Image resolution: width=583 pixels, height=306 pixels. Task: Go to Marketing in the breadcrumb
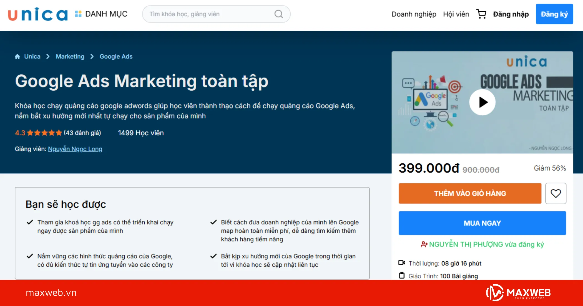(70, 56)
